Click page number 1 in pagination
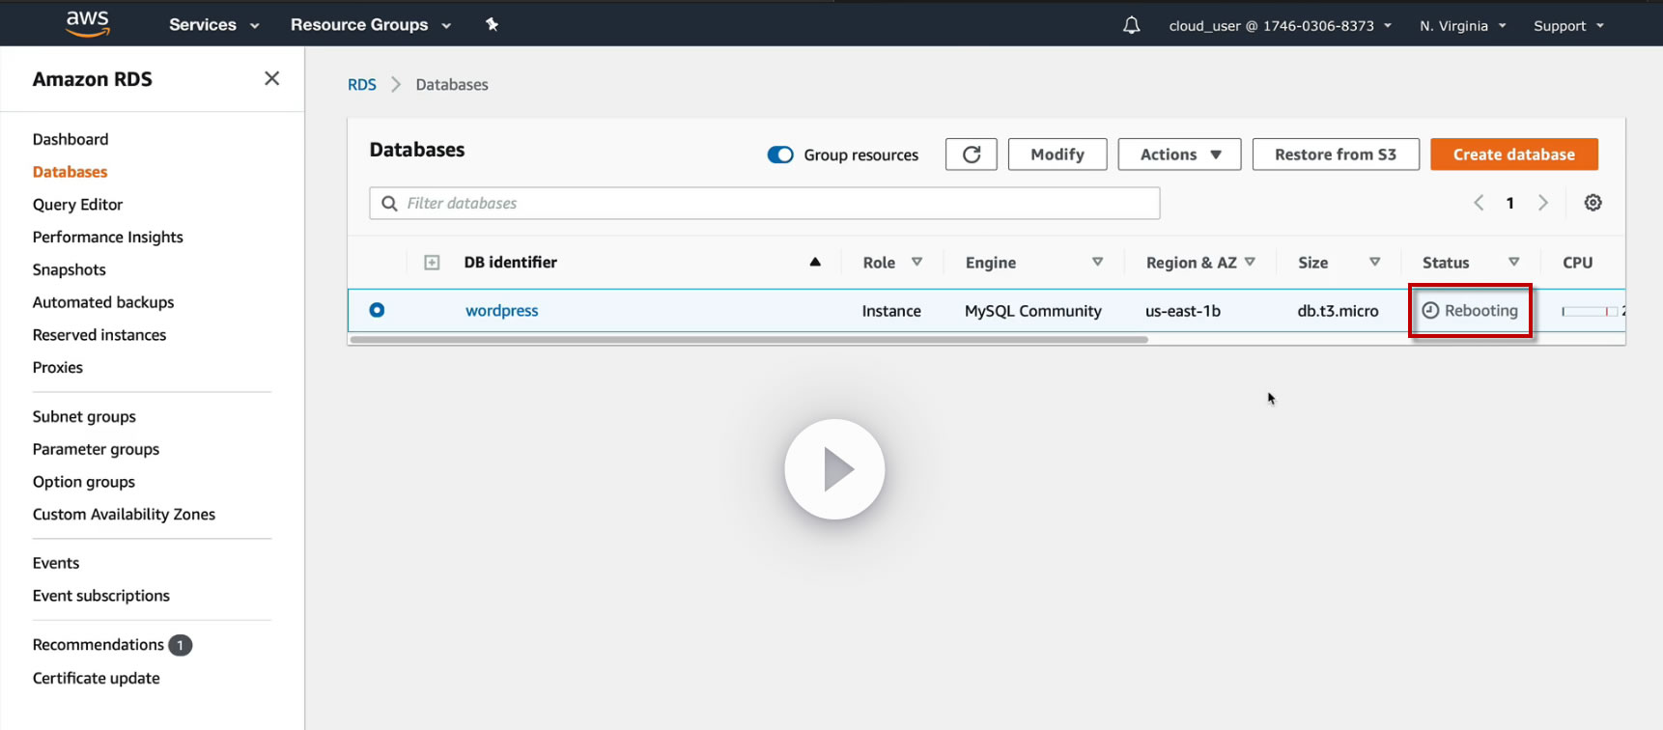Screen dimensions: 1663x730 1510,203
